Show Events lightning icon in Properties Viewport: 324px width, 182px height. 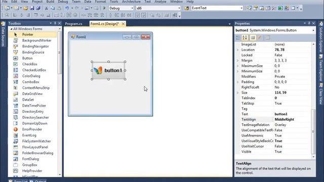[259, 37]
